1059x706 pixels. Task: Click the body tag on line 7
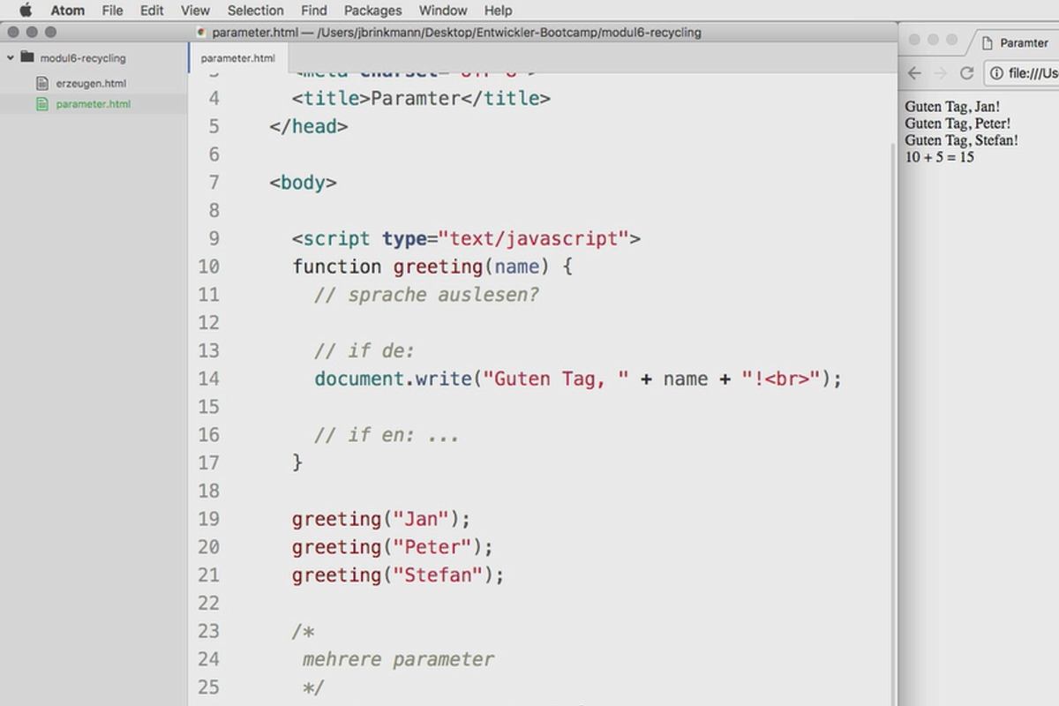[x=304, y=183]
